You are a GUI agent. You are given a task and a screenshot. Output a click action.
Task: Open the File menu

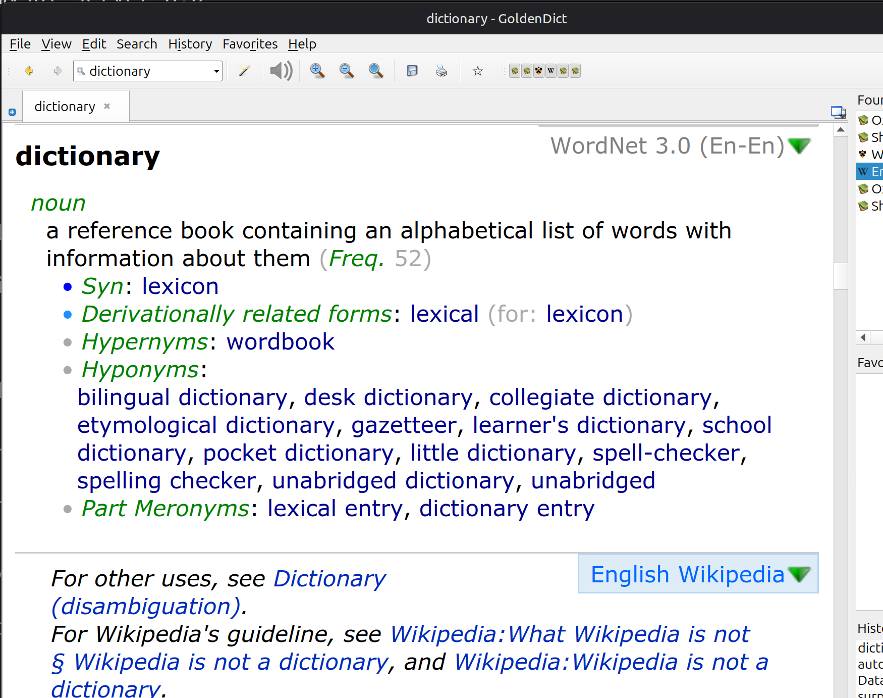(x=20, y=44)
